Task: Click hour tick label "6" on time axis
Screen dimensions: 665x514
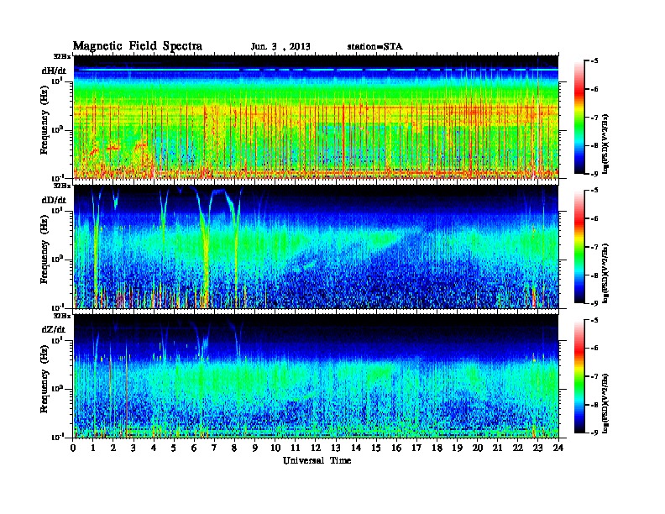Action: coord(194,448)
